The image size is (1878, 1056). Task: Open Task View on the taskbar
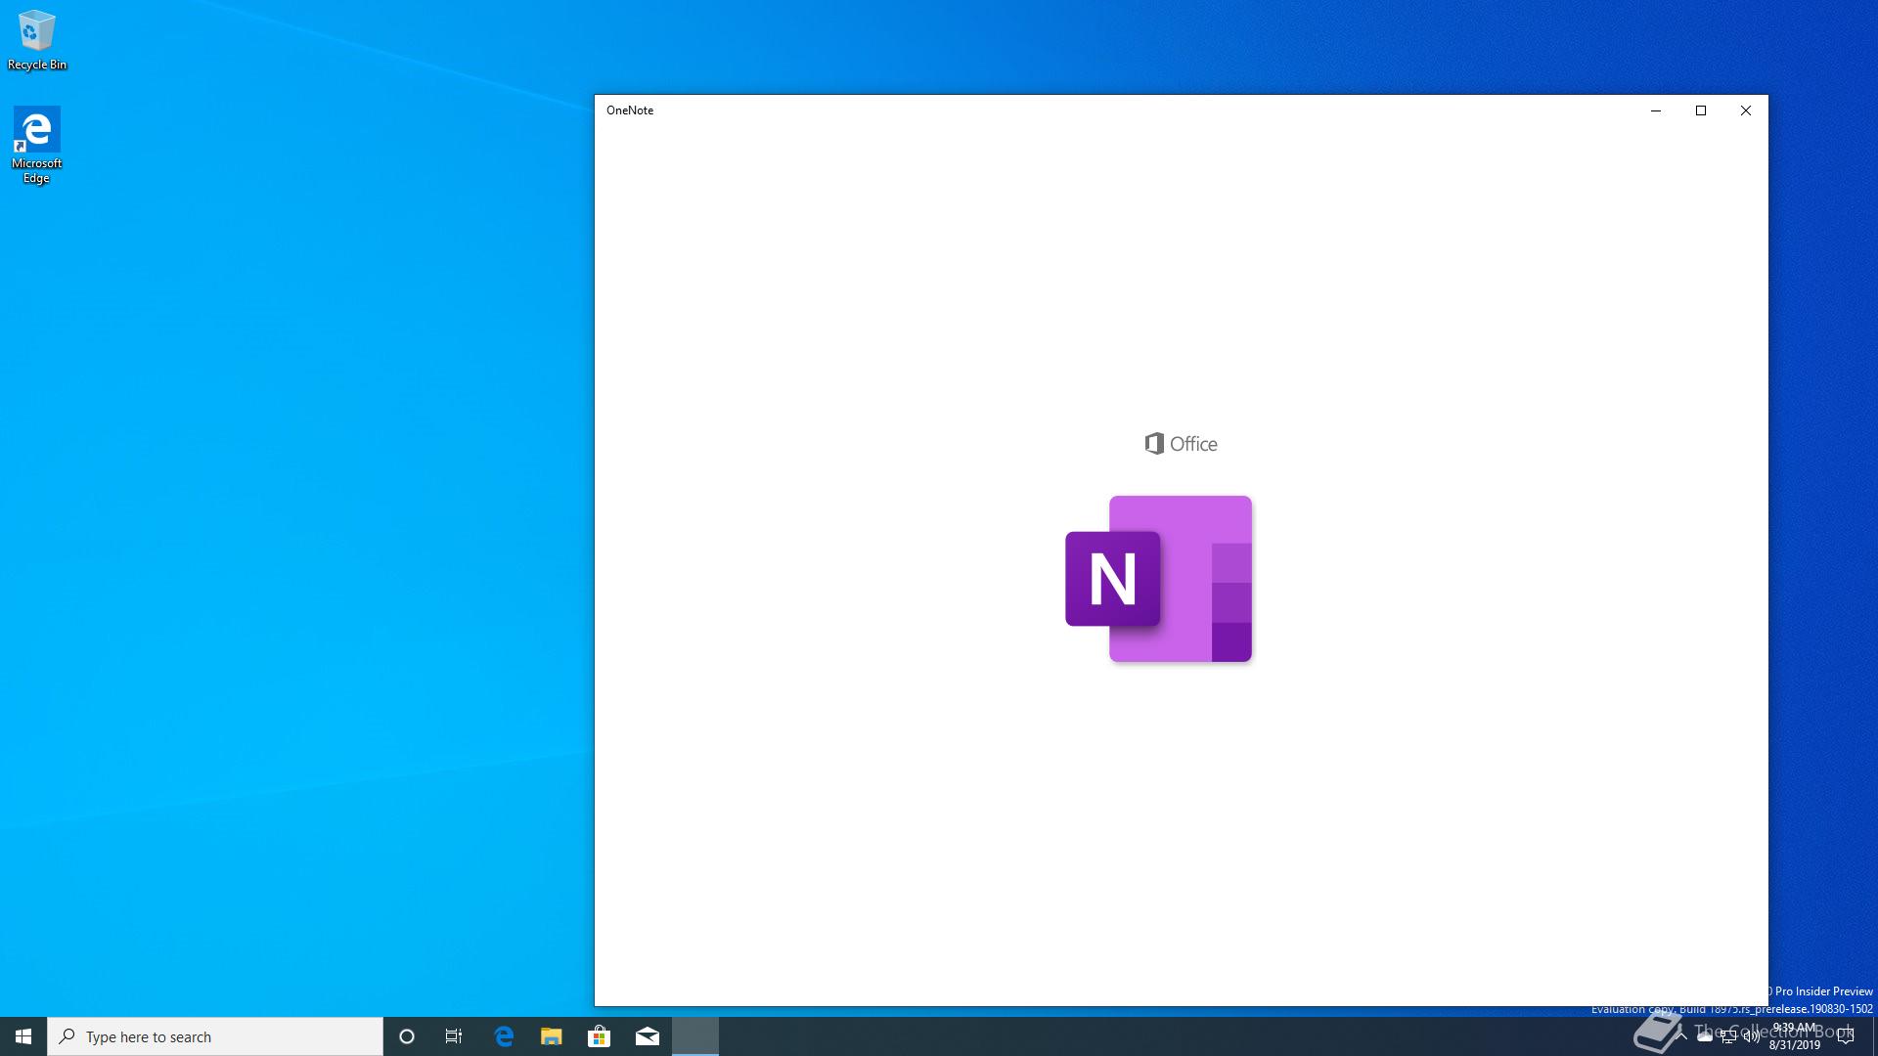coord(454,1036)
